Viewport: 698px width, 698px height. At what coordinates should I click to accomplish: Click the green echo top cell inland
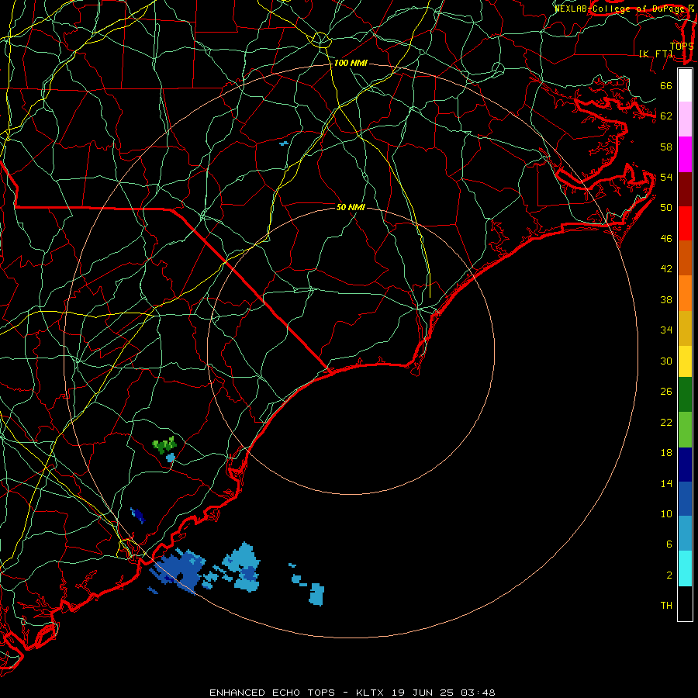click(164, 444)
